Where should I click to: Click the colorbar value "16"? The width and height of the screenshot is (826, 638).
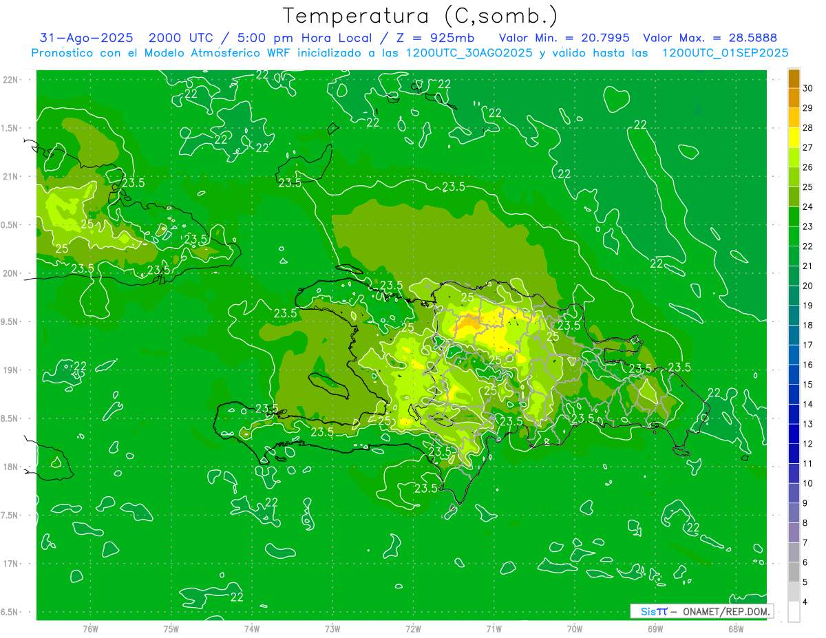(808, 365)
